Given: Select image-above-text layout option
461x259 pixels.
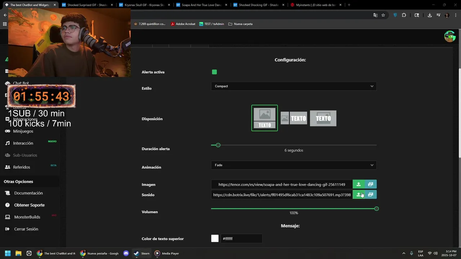Looking at the screenshot, I should coord(264,118).
